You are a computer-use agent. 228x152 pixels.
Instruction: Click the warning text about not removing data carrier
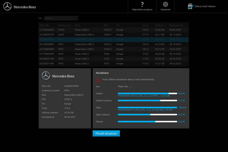click(128, 80)
